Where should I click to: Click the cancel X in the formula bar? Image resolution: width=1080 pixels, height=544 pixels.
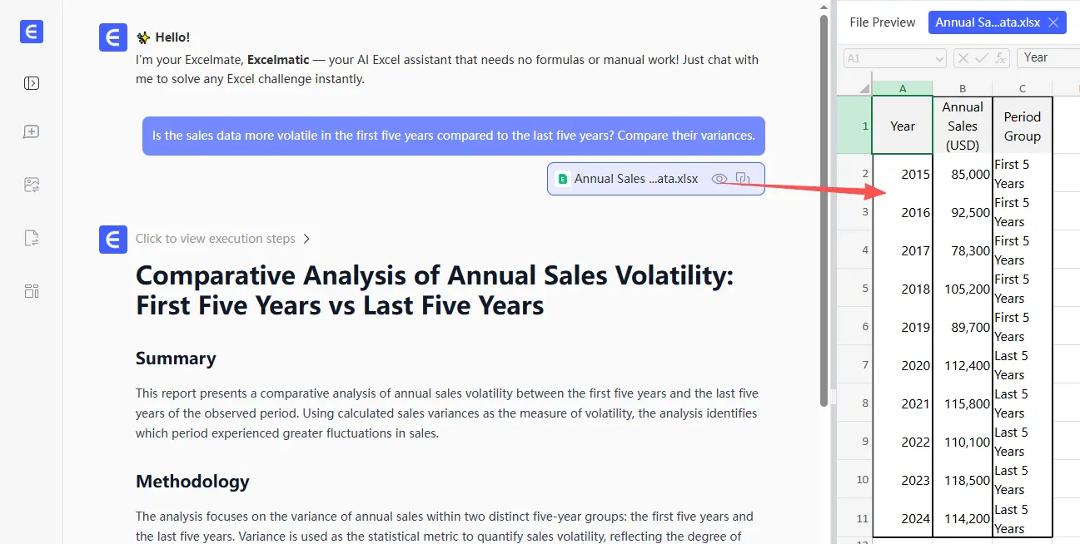click(x=963, y=57)
